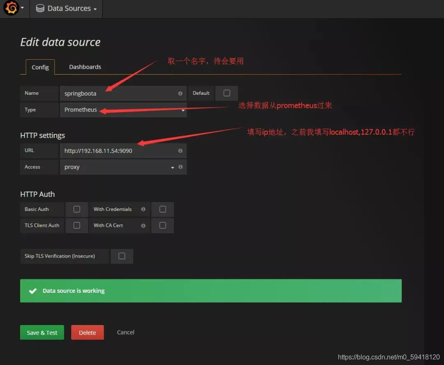Show info tooltip for the URL field

click(x=180, y=151)
